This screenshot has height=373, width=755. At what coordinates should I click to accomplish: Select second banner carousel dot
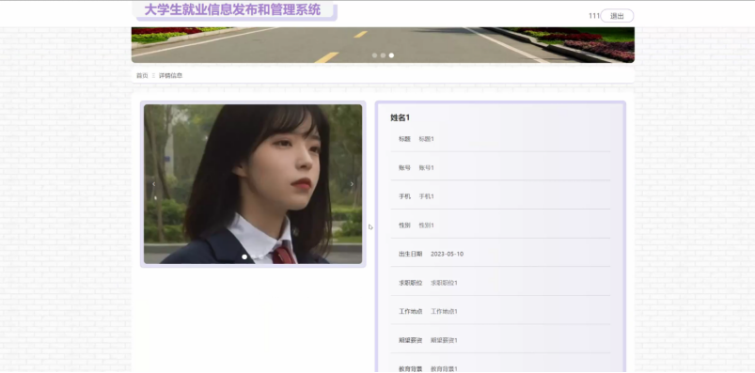click(383, 55)
